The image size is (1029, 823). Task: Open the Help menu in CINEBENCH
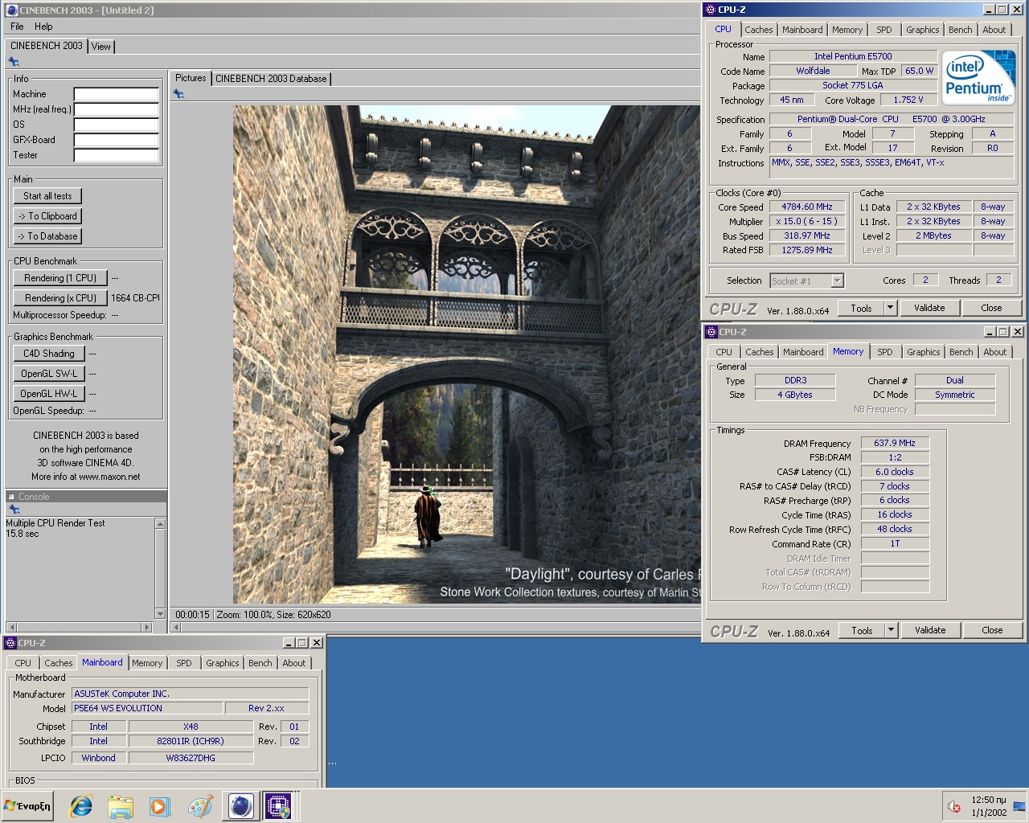coord(43,27)
